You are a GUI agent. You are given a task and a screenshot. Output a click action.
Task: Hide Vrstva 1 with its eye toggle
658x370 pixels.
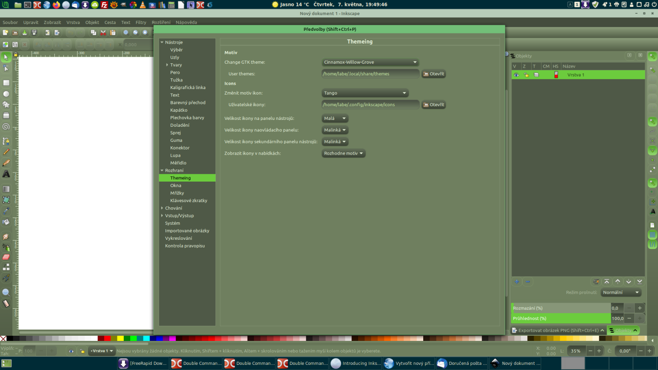[516, 75]
